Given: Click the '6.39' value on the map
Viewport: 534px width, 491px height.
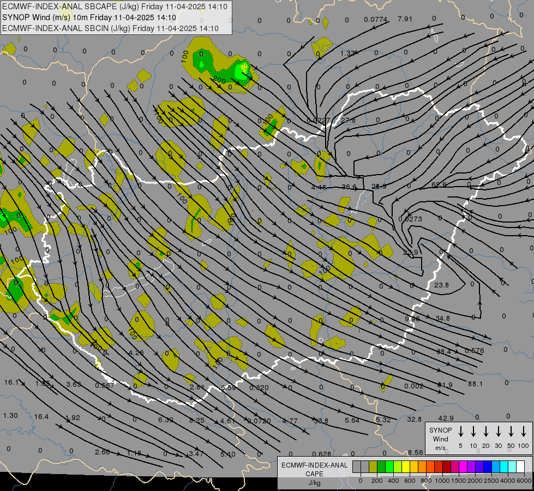Looking at the screenshot, I should (165, 420).
